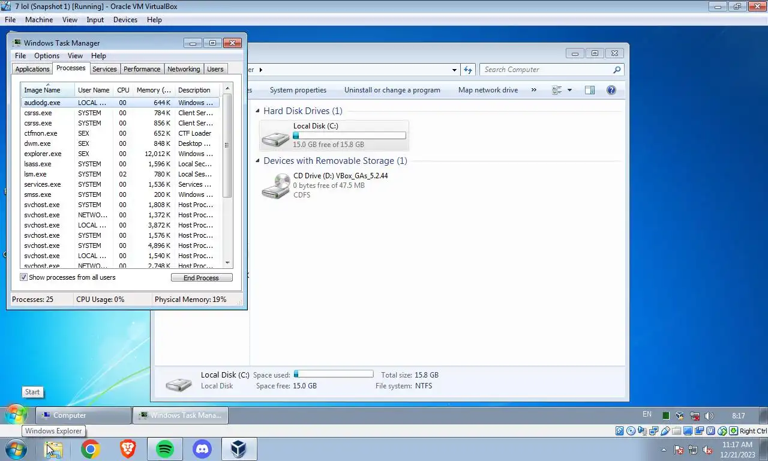Click VirtualBox mouse integration status icon
This screenshot has width=768, height=461.
[722, 431]
